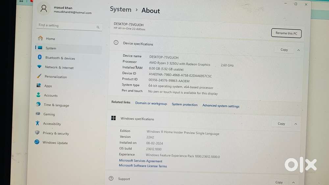The width and height of the screenshot is (329, 185).
Task: Select the System monitor icon in sidebar
Action: click(x=40, y=48)
